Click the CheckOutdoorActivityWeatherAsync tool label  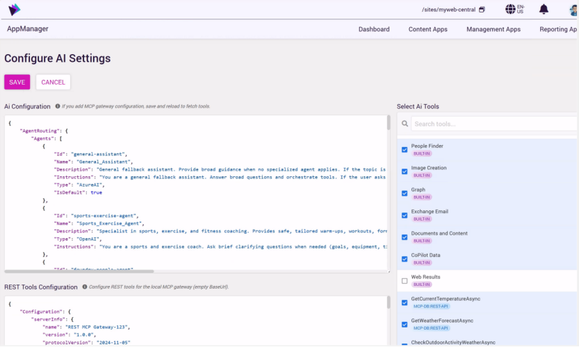pyautogui.click(x=453, y=343)
